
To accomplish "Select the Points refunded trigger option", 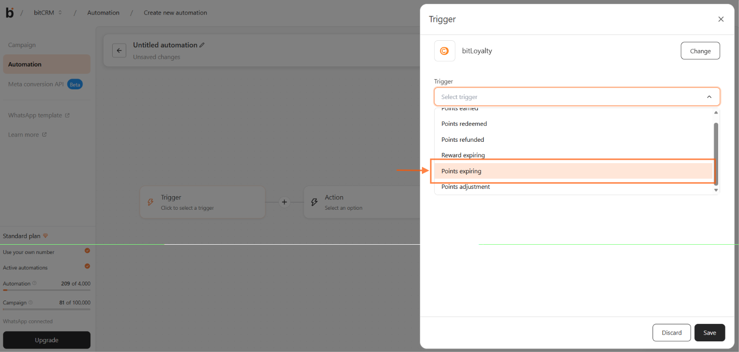I will 573,139.
